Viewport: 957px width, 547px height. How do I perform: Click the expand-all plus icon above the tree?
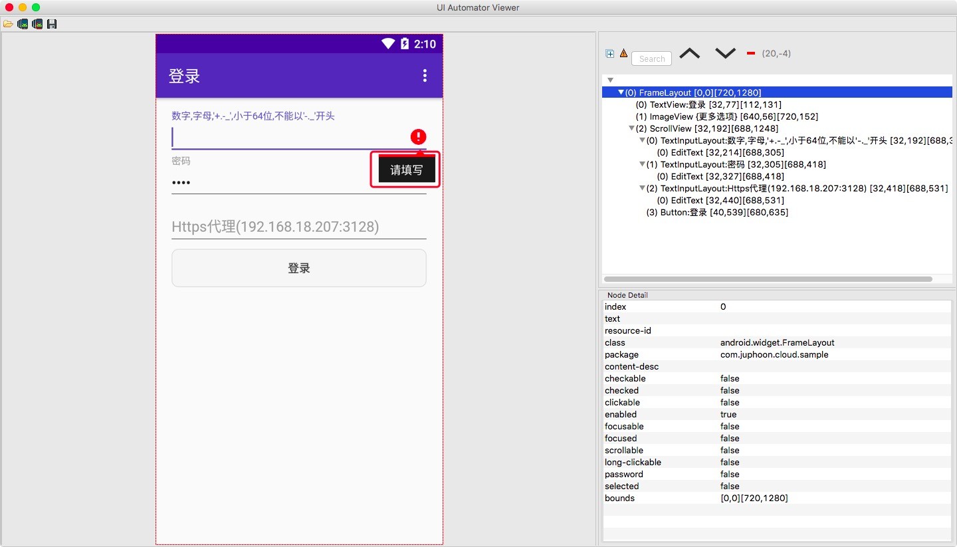point(610,54)
